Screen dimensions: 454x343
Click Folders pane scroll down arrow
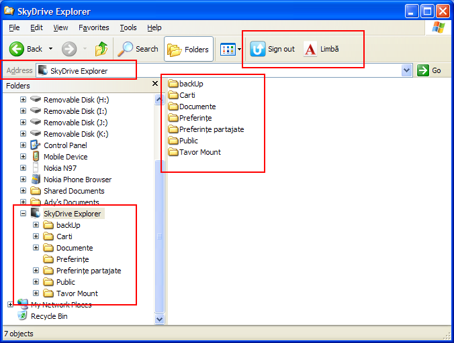159,319
